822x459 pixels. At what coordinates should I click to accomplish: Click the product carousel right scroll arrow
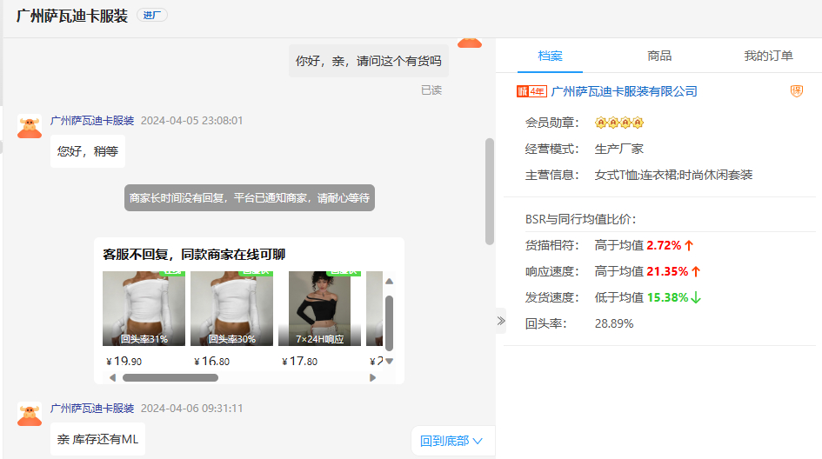373,378
